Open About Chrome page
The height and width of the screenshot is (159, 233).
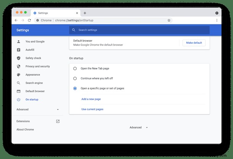click(25, 129)
